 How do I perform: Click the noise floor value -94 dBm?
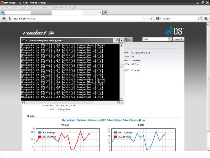tap(135, 61)
